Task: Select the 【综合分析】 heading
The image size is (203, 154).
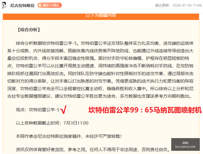Action: pos(29,30)
